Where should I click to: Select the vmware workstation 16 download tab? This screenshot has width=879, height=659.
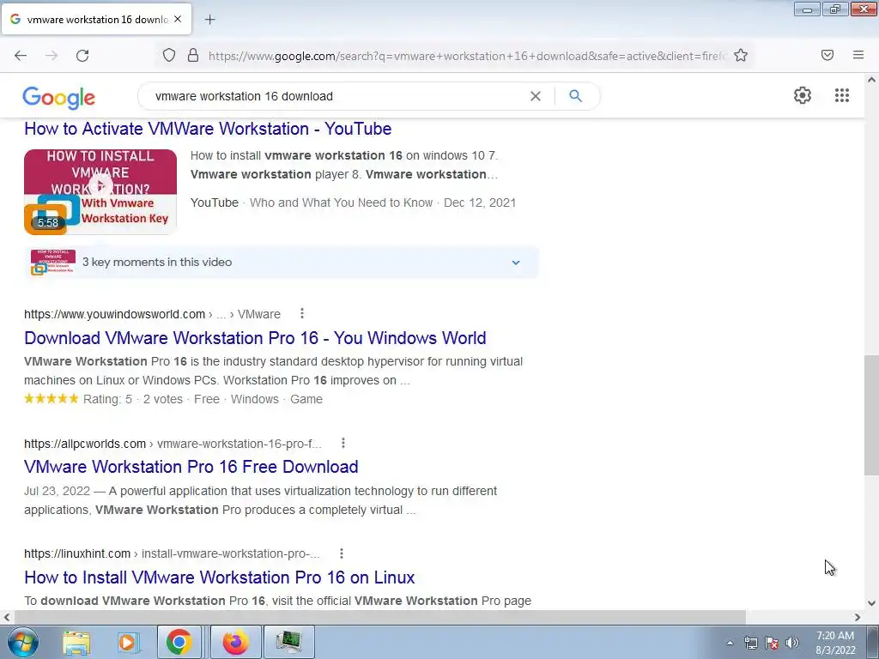coord(96,19)
